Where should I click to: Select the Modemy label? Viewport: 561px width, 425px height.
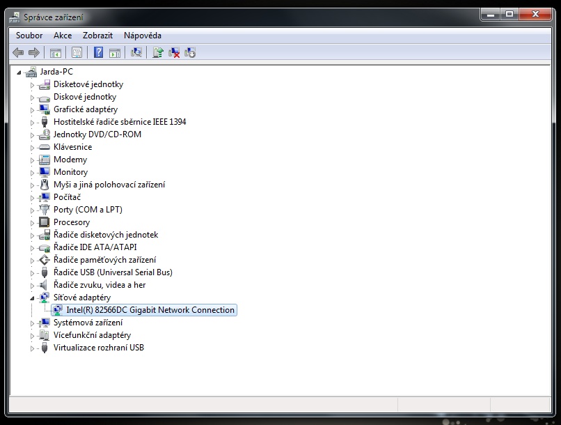[x=70, y=160]
